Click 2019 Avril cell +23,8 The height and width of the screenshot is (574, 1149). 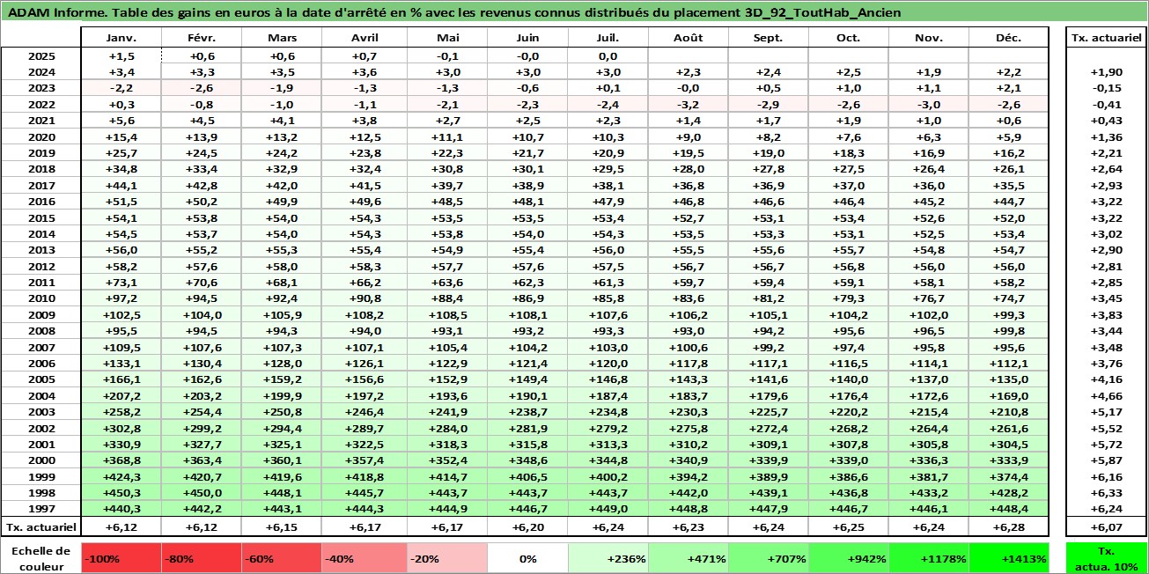click(x=365, y=152)
